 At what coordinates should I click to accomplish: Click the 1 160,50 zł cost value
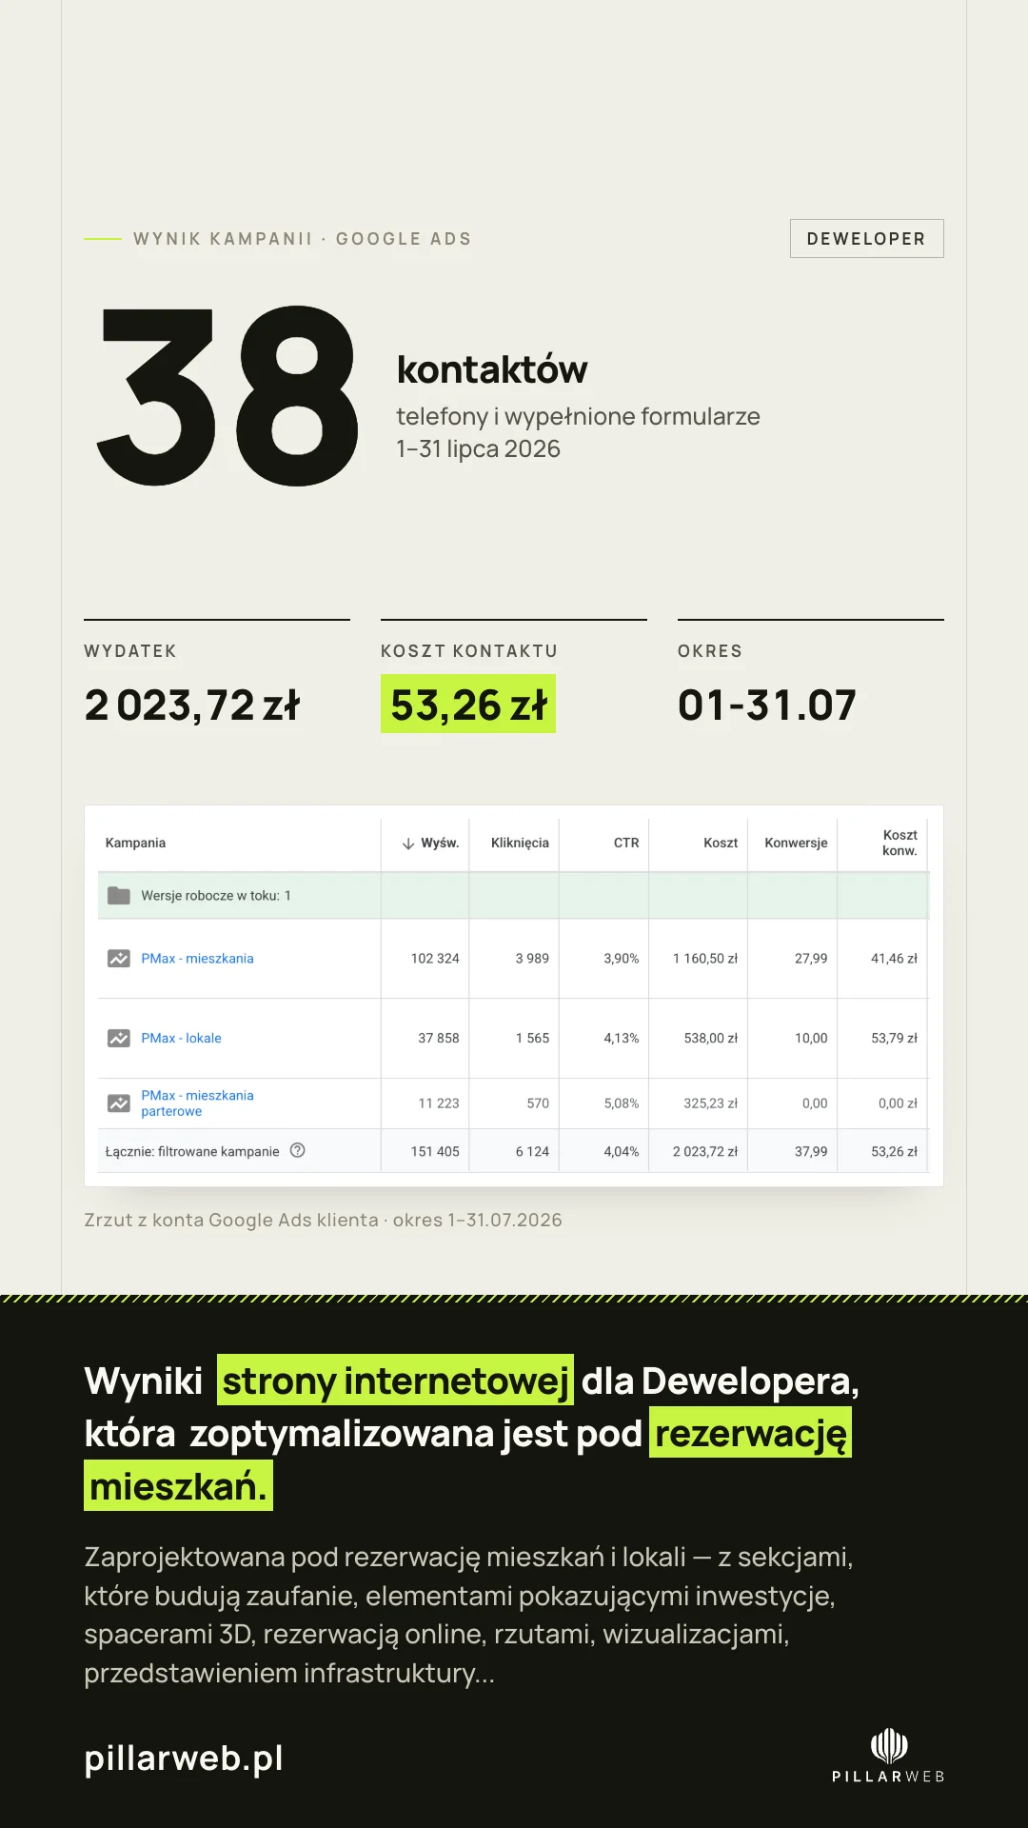[x=705, y=959]
